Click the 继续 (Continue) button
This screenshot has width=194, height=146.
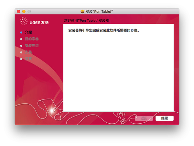[x=165, y=118]
